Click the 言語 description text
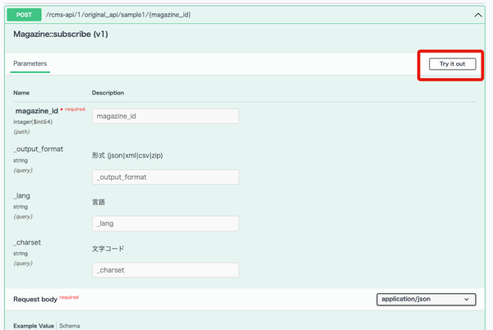Screen dimensions: 493x330 pos(99,202)
